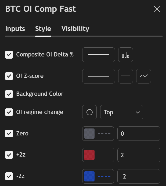
Task: Uncheck the OI Z-score checkbox
Action: pyautogui.click(x=9, y=76)
